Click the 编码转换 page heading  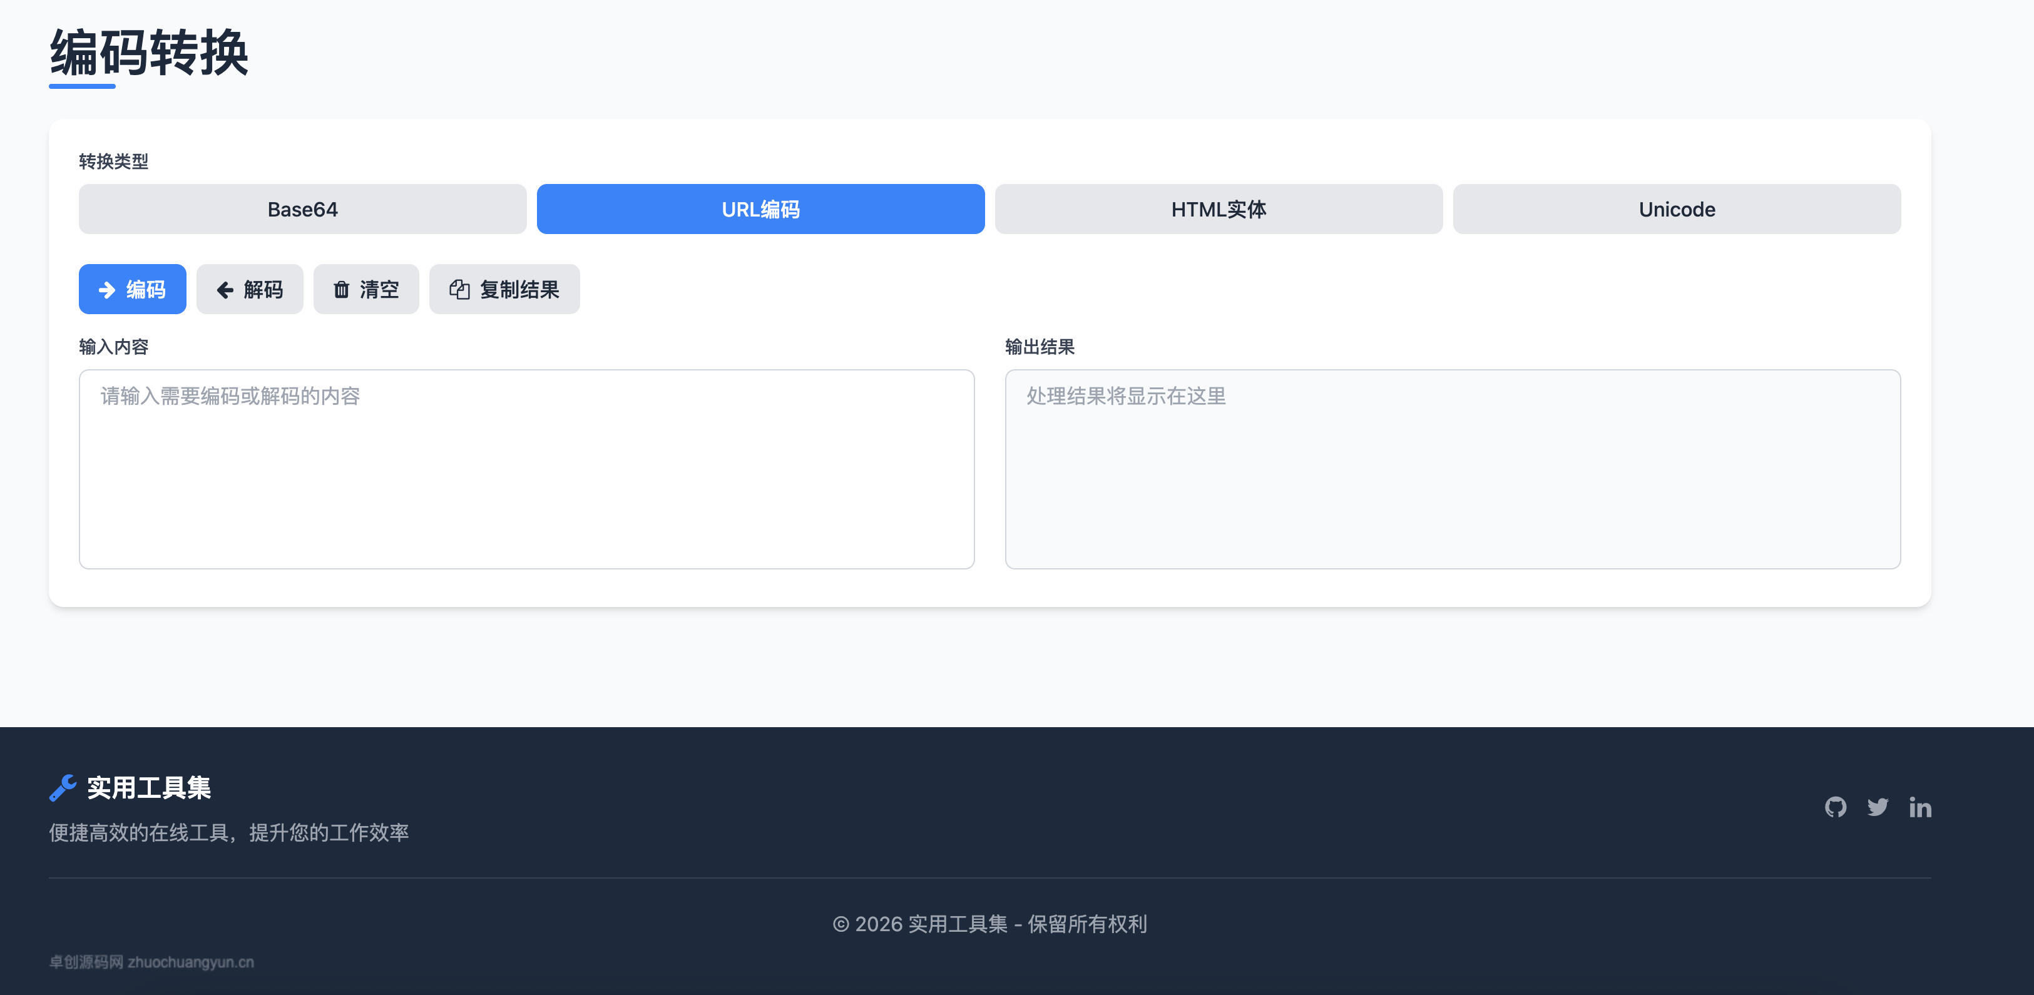pyautogui.click(x=149, y=53)
